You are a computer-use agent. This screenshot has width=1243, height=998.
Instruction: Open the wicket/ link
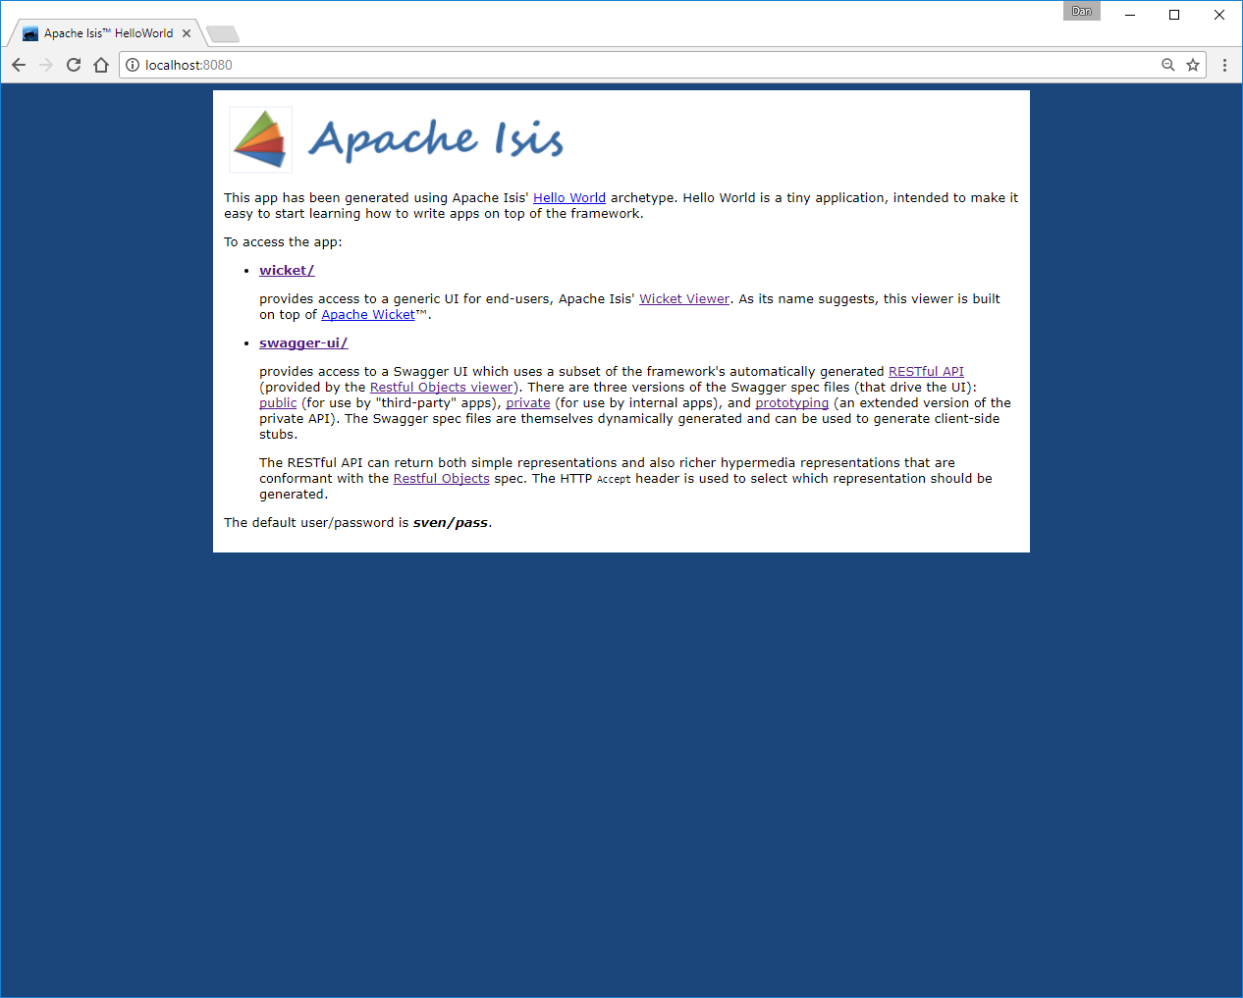(x=287, y=271)
